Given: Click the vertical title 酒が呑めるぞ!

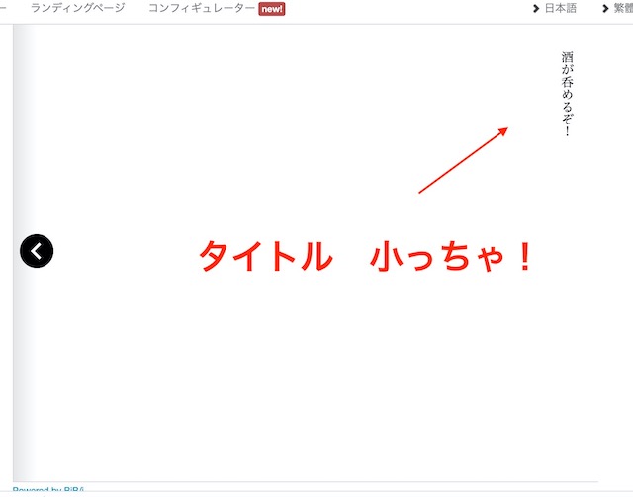Looking at the screenshot, I should [567, 94].
